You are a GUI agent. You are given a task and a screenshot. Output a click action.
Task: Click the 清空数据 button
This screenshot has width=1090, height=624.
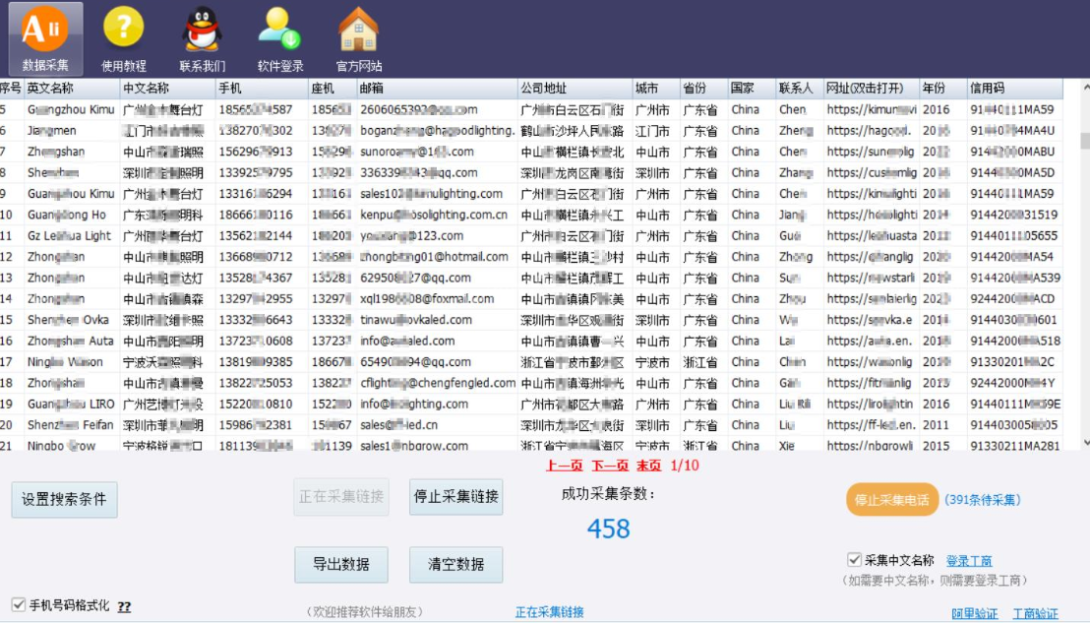point(456,564)
